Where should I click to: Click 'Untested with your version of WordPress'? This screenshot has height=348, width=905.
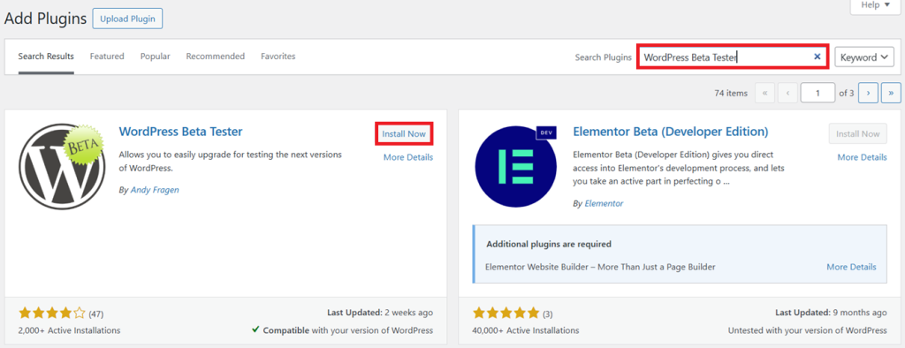(x=808, y=330)
